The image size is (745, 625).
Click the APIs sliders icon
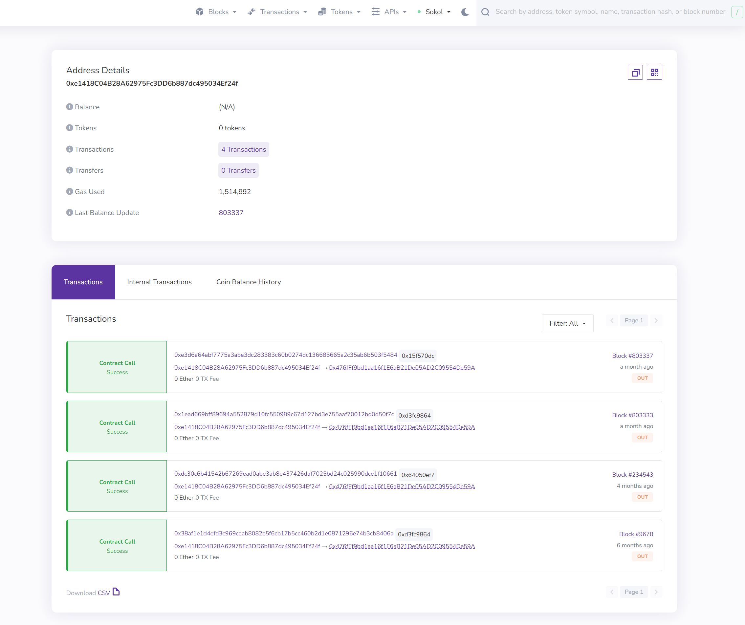click(x=375, y=12)
